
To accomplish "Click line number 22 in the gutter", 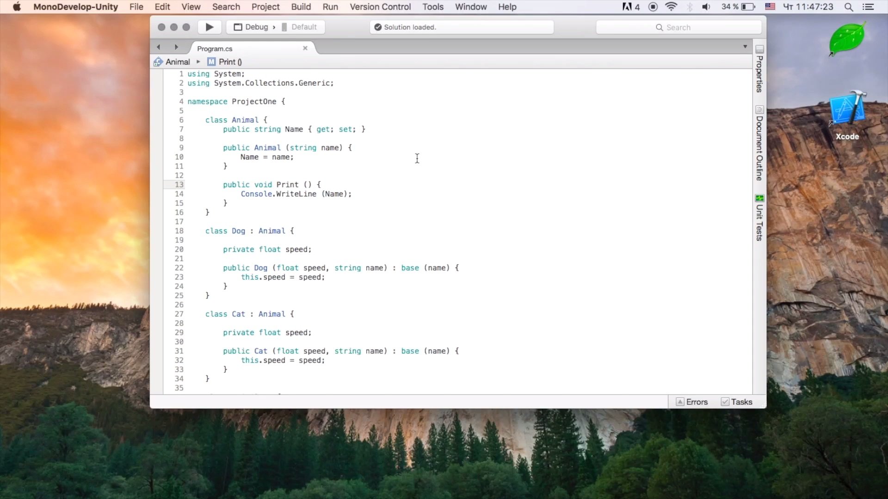I will [179, 268].
